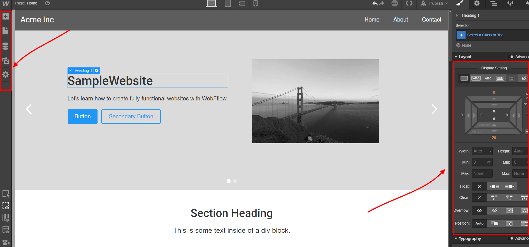This screenshot has width=529, height=247.
Task: Click the undo arrow in top bar
Action: 375,3
